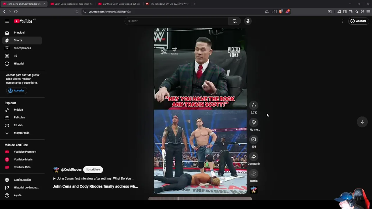The width and height of the screenshot is (372, 209).
Task: Open the YouTube three-dot settings menu
Action: point(343,21)
